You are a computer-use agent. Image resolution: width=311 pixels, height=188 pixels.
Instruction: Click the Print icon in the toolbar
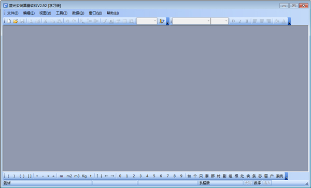point(37,21)
